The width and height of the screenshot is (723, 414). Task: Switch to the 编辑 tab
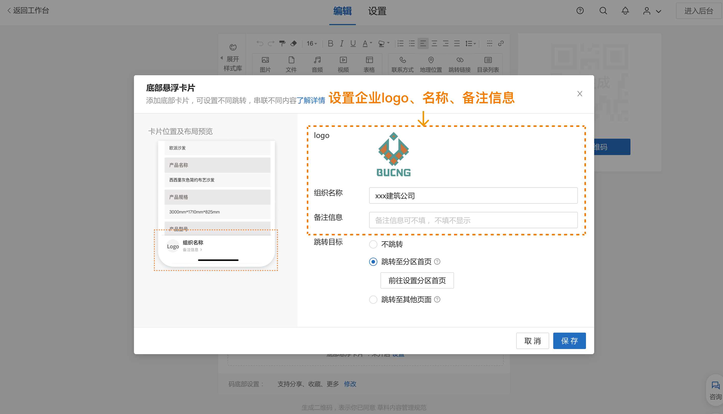pyautogui.click(x=342, y=11)
